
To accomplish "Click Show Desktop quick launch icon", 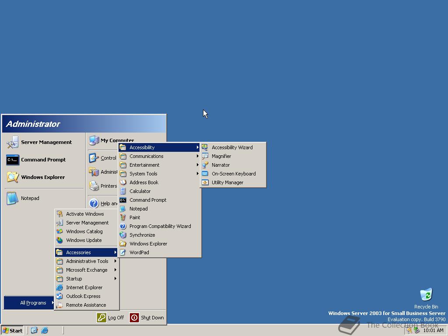I will tap(34, 330).
